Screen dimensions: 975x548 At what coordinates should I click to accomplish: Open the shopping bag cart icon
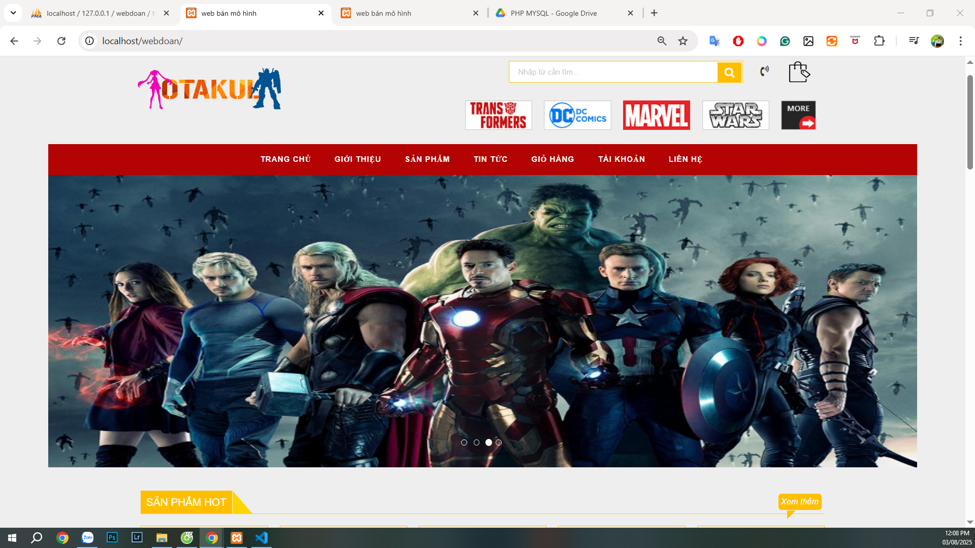(799, 72)
